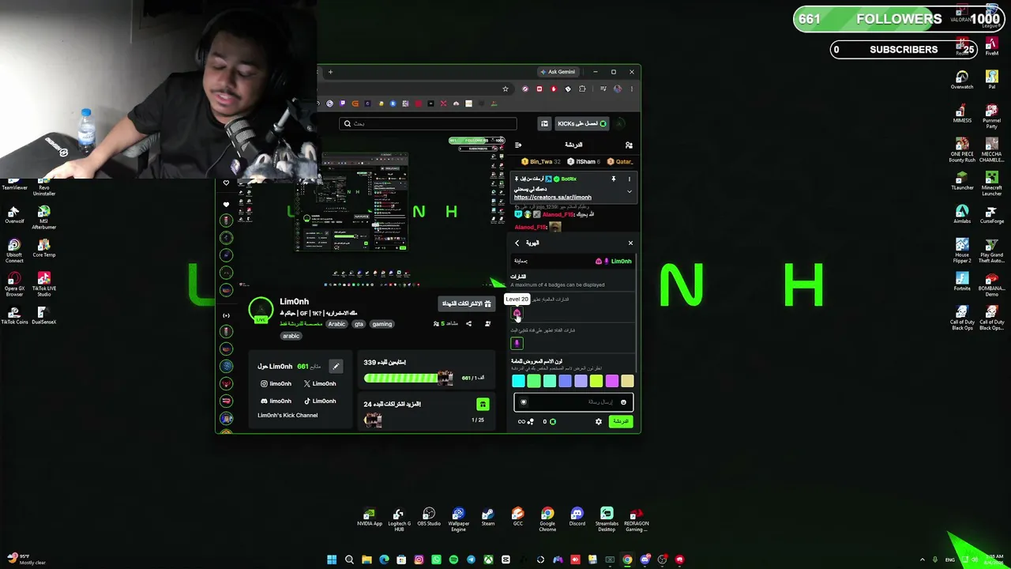This screenshot has width=1011, height=569.
Task: Choose the magenta username color
Action: click(x=612, y=382)
